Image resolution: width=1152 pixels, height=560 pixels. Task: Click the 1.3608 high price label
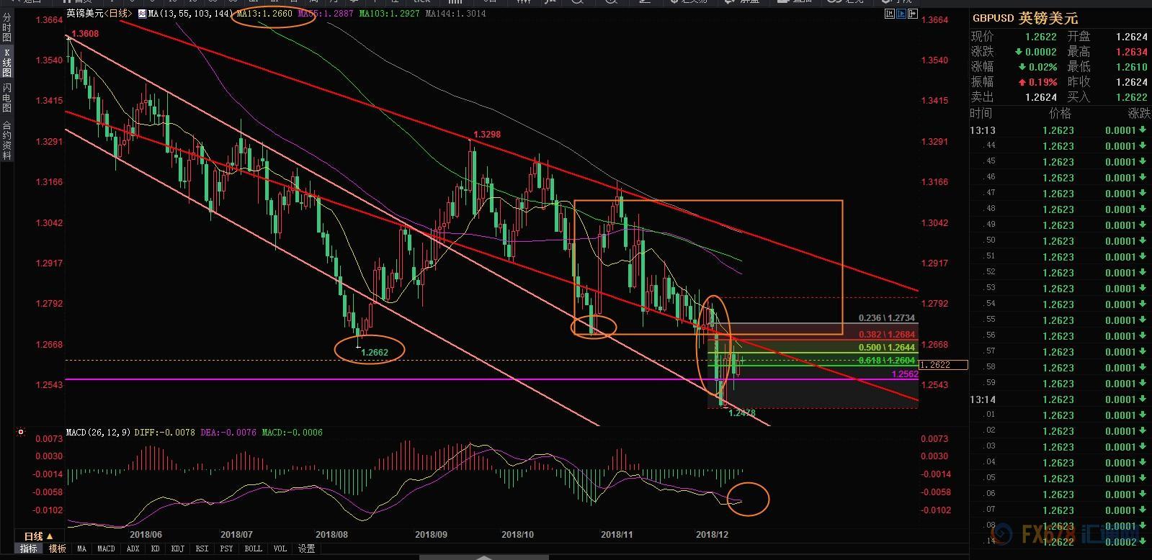84,34
